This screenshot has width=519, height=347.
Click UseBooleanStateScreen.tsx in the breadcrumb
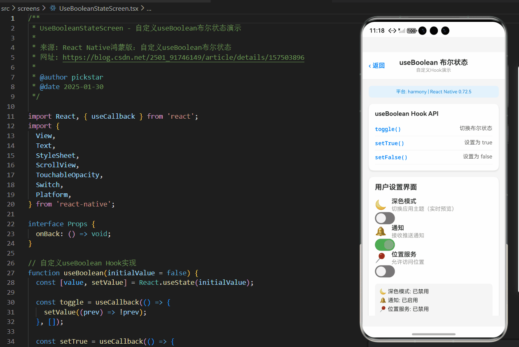click(x=99, y=8)
